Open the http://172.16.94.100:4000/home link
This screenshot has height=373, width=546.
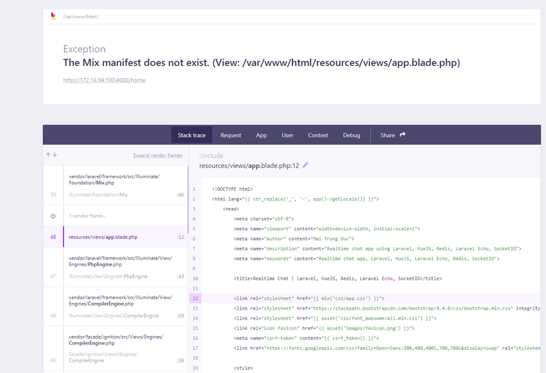104,81
